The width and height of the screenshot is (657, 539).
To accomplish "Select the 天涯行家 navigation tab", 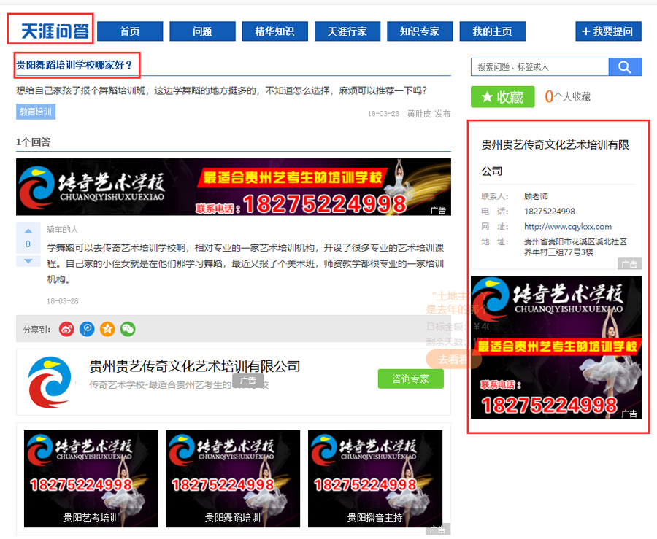I will pyautogui.click(x=347, y=31).
